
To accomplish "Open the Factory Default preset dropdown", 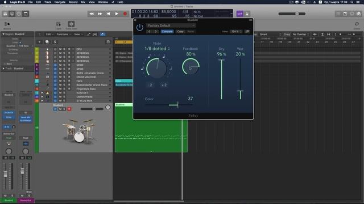I will click(x=171, y=25).
